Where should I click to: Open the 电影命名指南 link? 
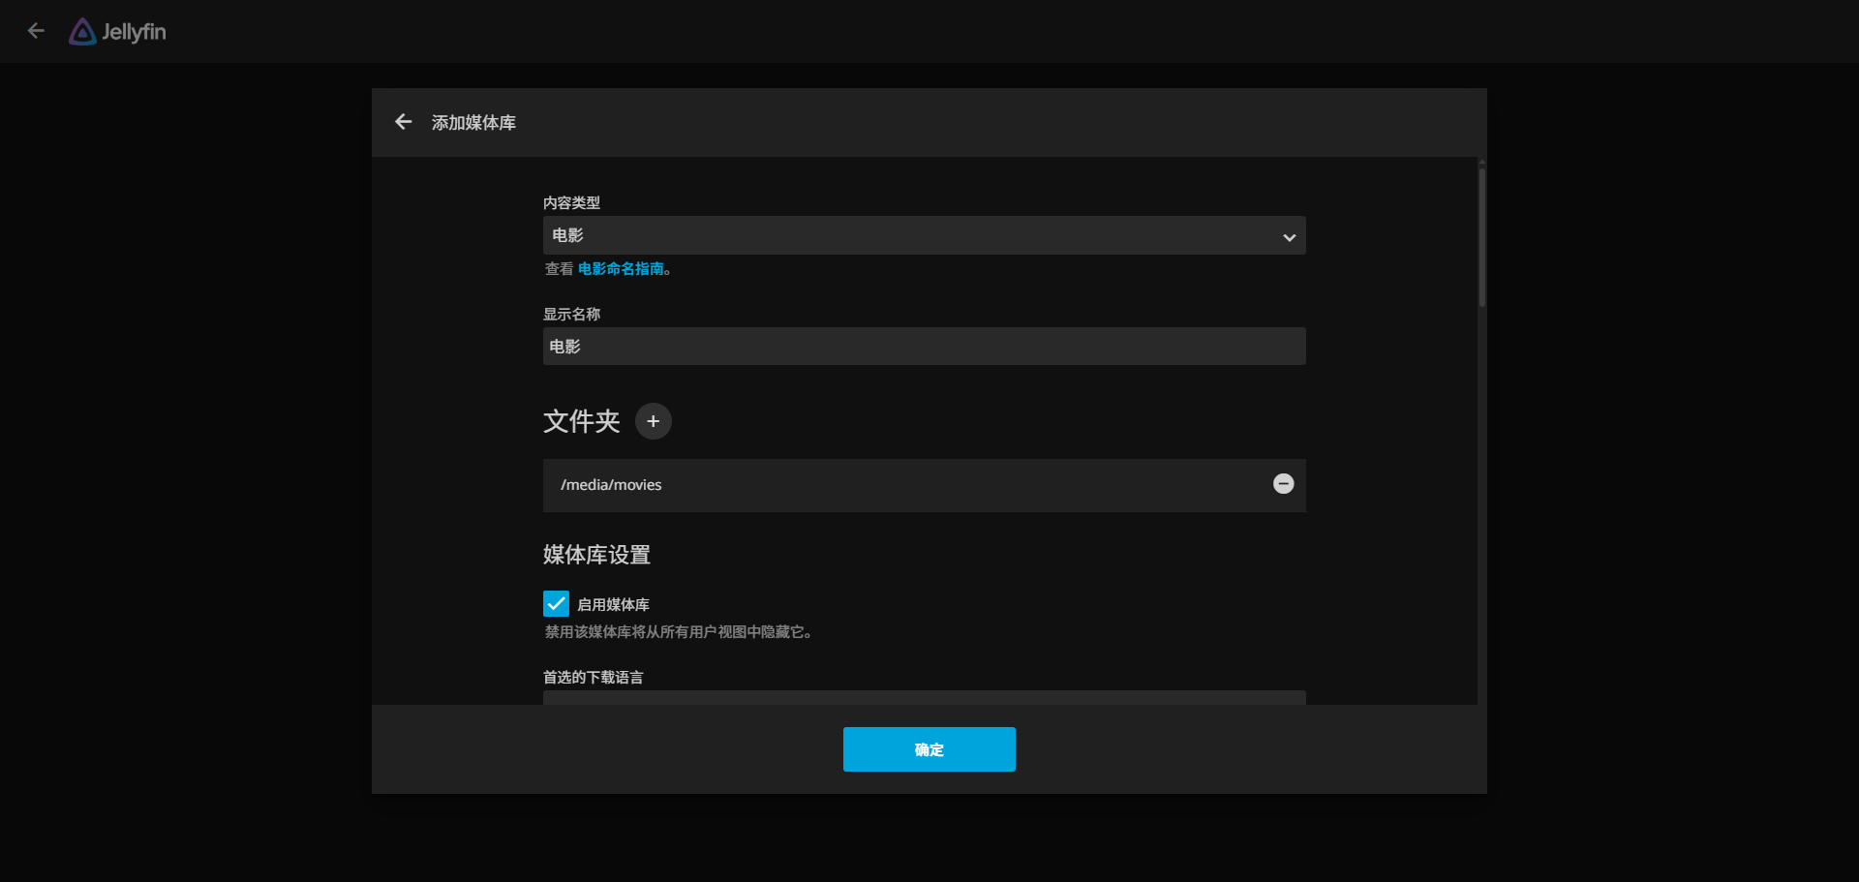tap(621, 269)
